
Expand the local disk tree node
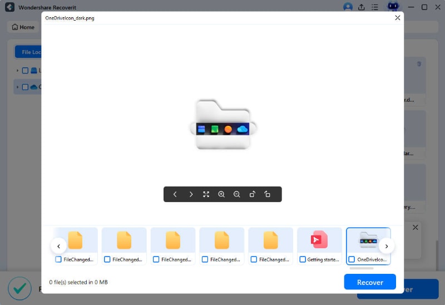(x=17, y=71)
